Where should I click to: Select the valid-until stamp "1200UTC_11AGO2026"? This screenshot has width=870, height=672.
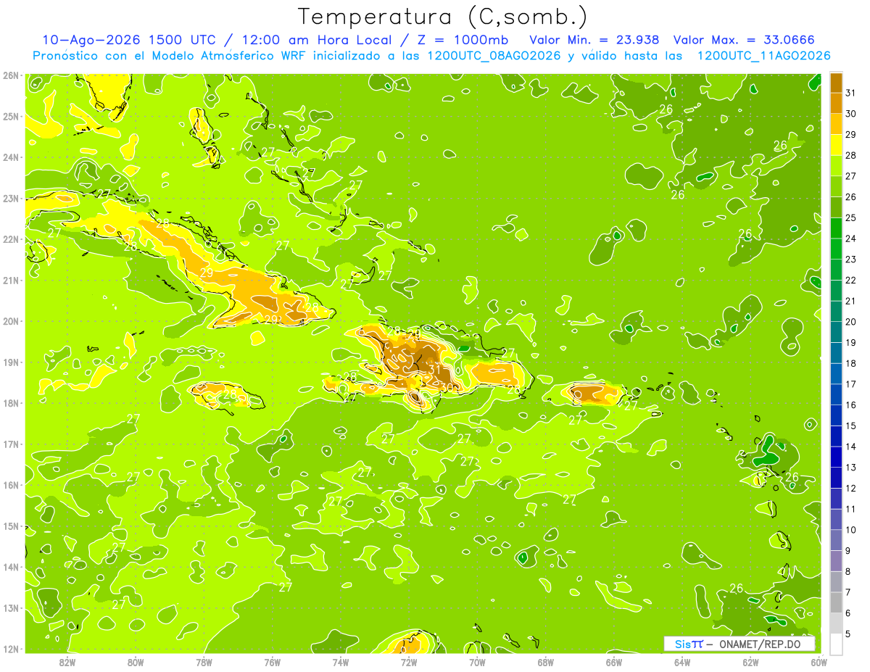tap(763, 56)
